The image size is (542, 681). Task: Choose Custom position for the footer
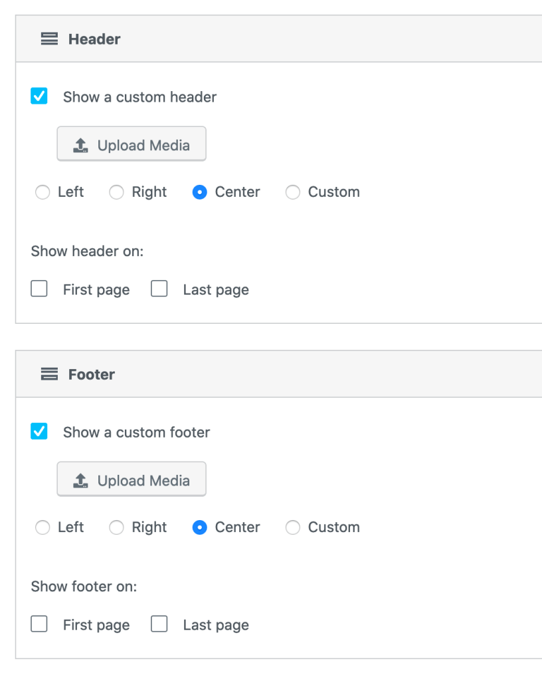coord(292,527)
